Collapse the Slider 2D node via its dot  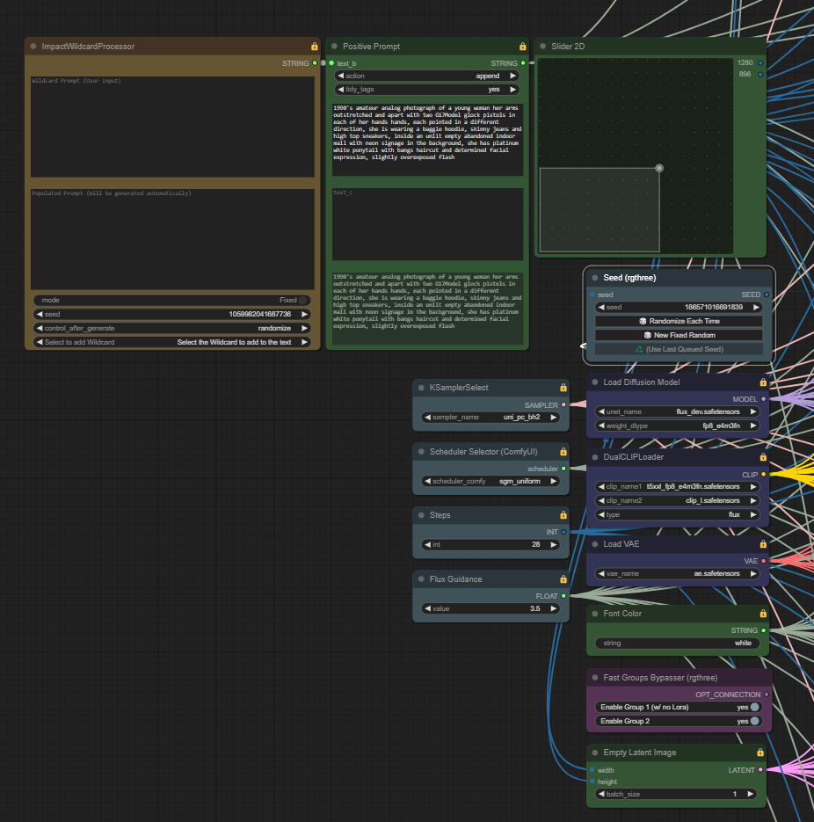pyautogui.click(x=542, y=47)
